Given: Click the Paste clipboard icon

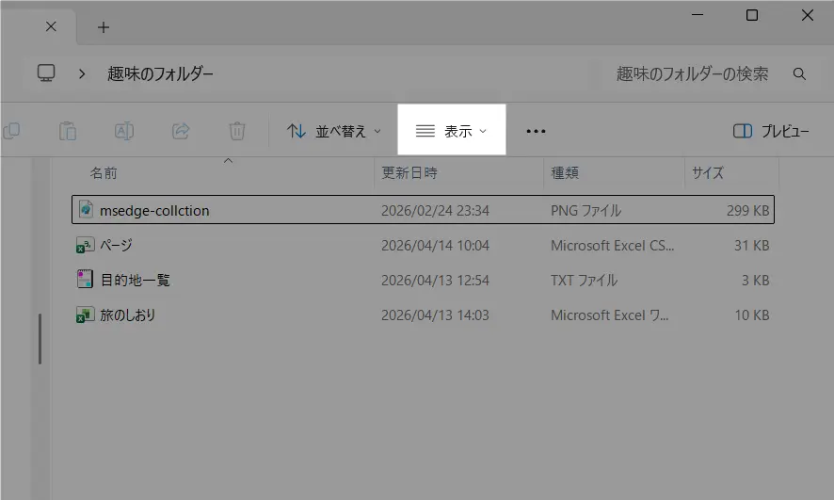Looking at the screenshot, I should (x=68, y=131).
